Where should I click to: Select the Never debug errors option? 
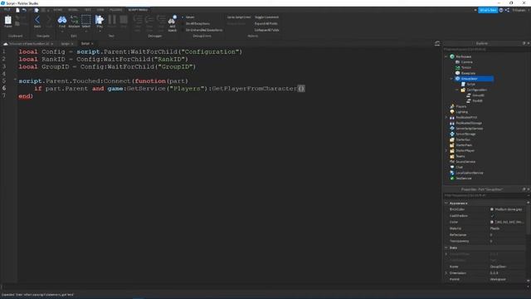tap(188, 17)
